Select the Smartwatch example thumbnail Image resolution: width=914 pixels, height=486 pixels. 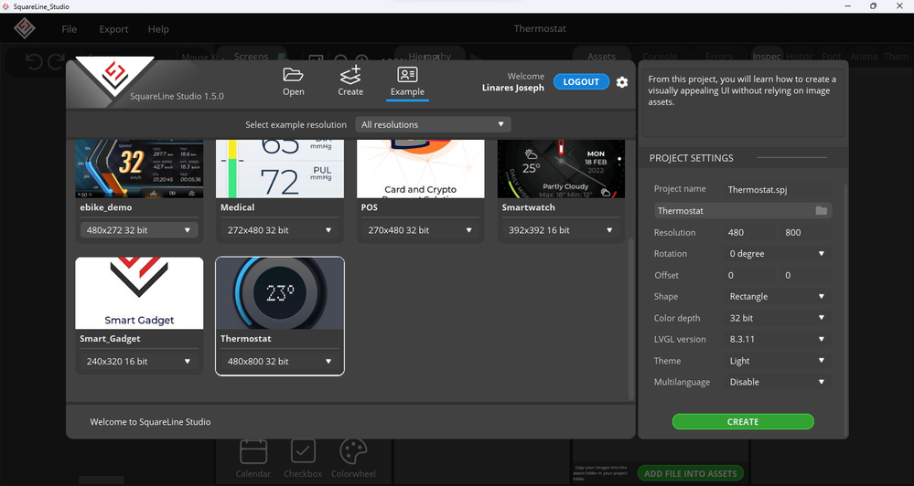coord(561,169)
